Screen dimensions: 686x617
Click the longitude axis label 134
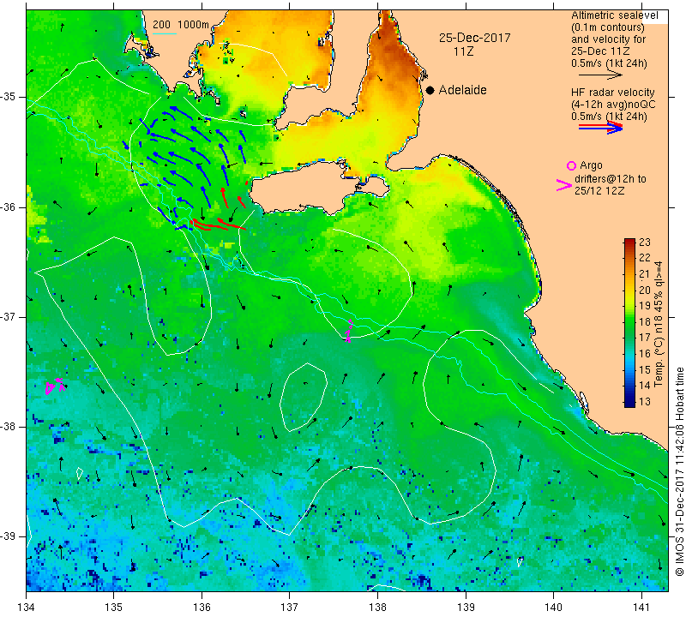(x=27, y=607)
